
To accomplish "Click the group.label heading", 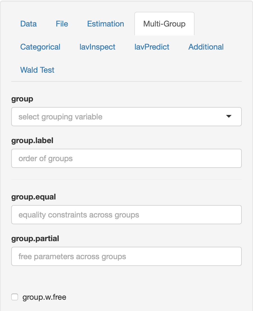I will 32,140.
